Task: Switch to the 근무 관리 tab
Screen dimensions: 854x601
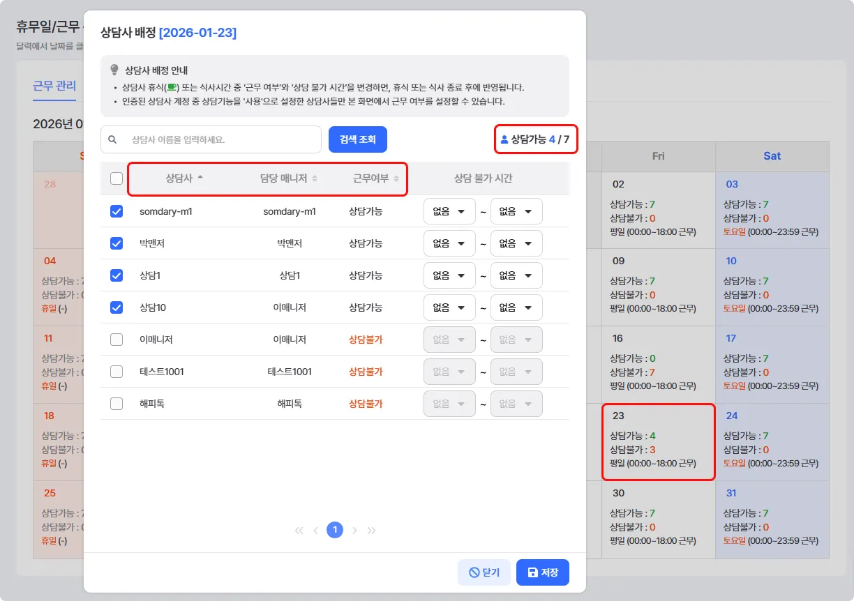Action: click(x=54, y=86)
